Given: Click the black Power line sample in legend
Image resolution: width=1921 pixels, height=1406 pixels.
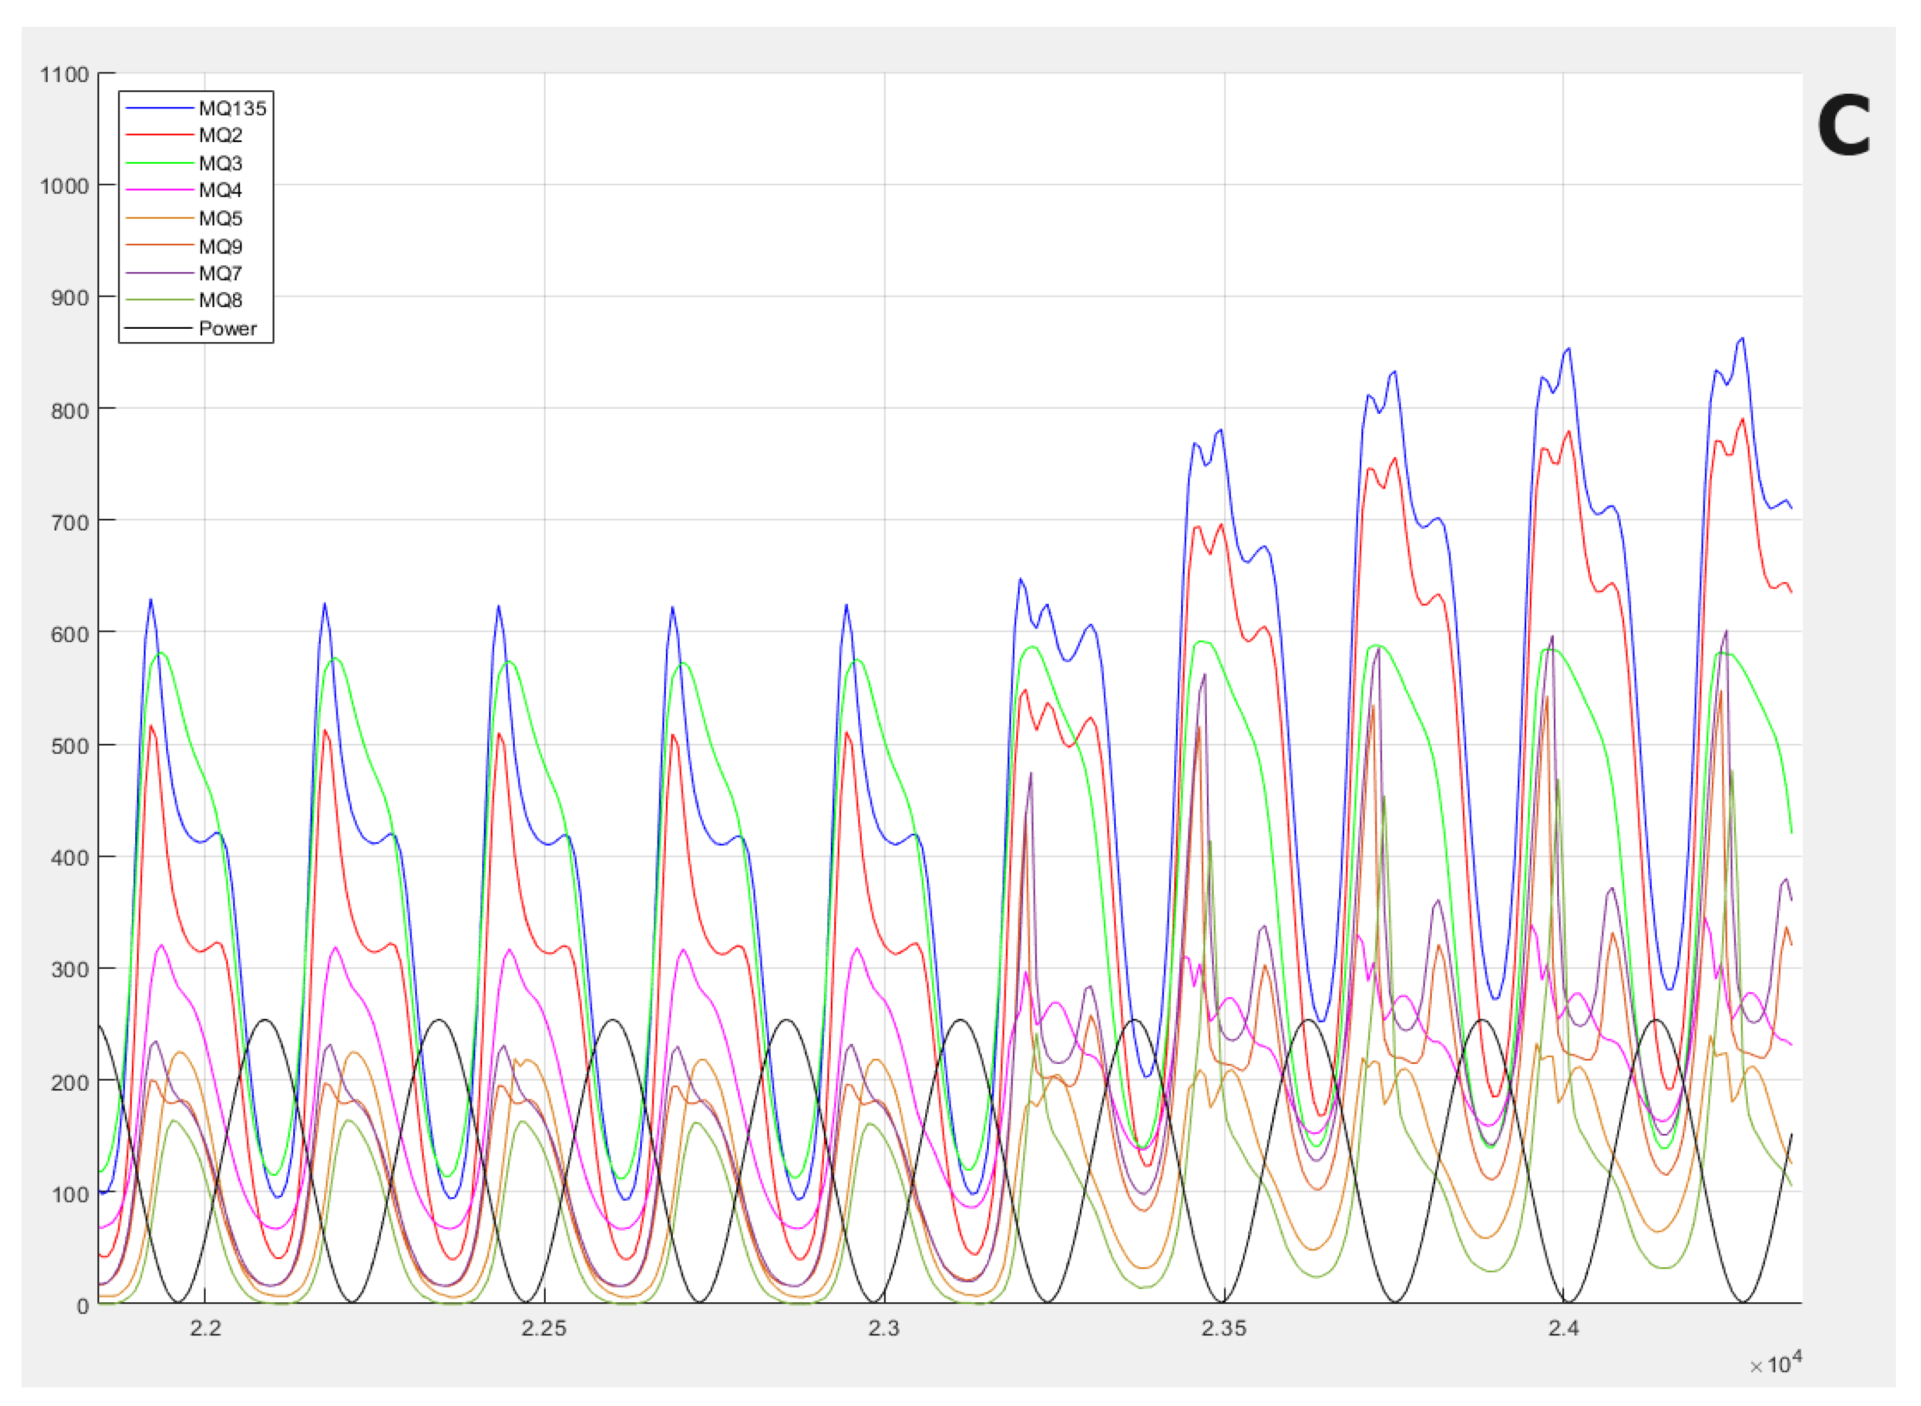Looking at the screenshot, I should coord(159,329).
